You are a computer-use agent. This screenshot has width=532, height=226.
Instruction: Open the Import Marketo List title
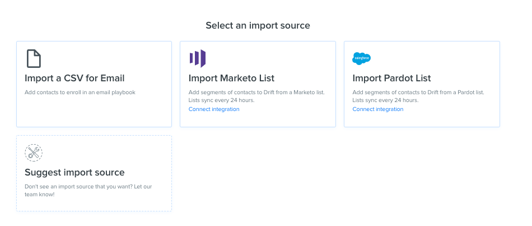click(x=231, y=78)
